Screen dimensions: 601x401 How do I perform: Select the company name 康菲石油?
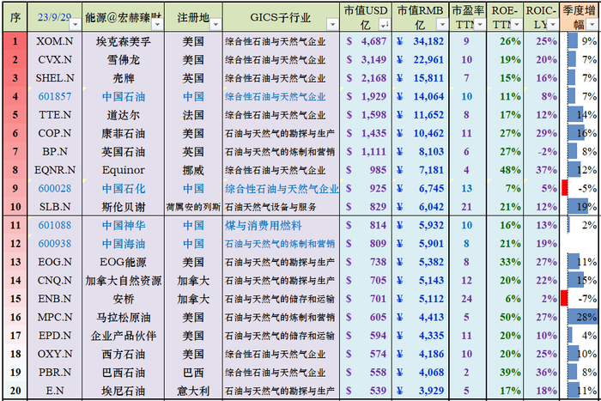point(123,133)
